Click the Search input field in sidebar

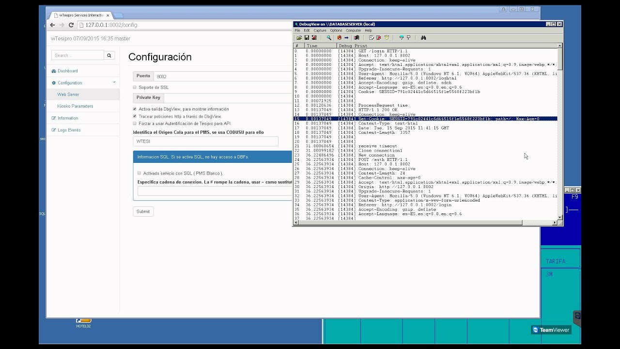point(77,55)
